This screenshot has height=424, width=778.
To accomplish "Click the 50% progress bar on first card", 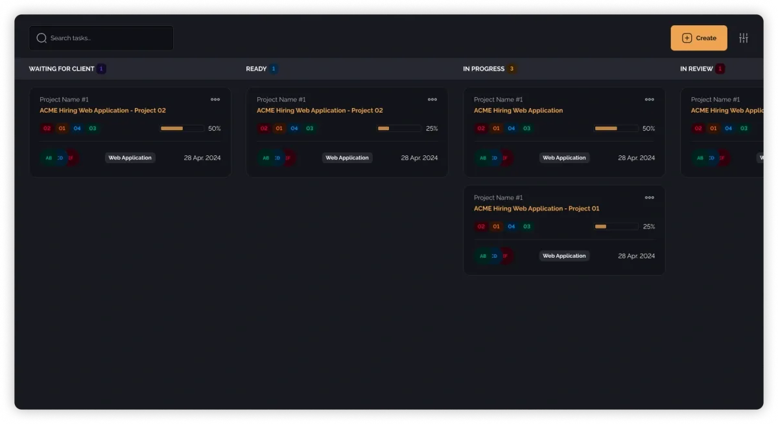I will tap(182, 128).
